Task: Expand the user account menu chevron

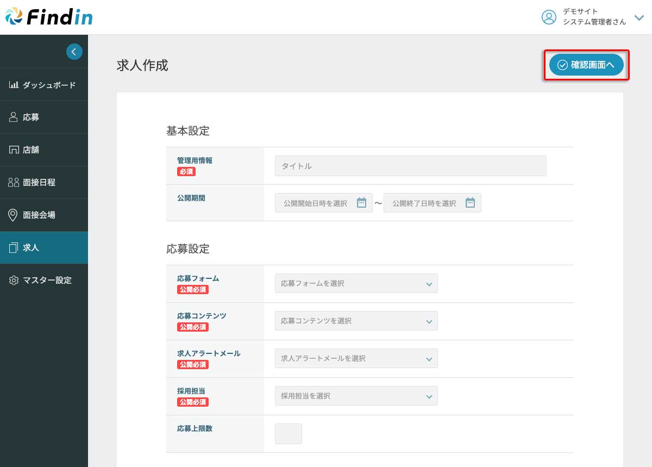Action: point(639,17)
